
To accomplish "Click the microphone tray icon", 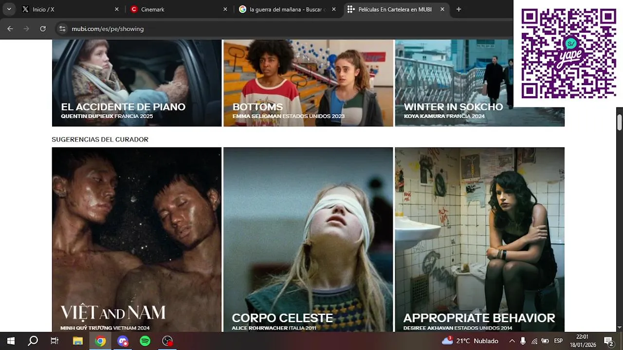I will [x=523, y=341].
